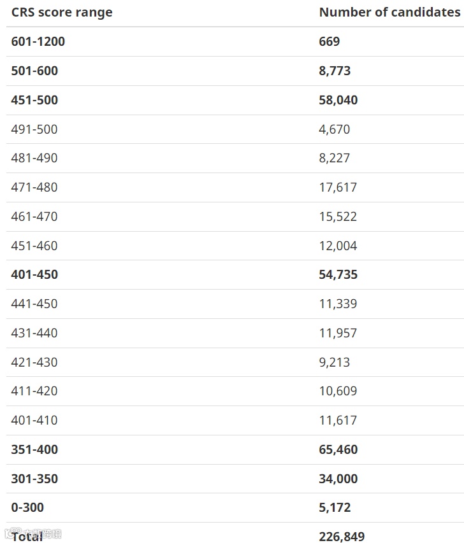Click the candidate count 8,227

(335, 159)
